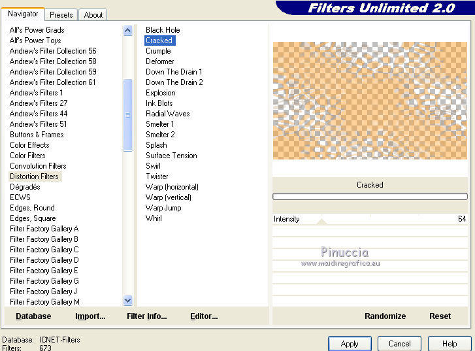Select Filter Factory Gallery B
This screenshot has width=475, height=351.
(x=44, y=239)
